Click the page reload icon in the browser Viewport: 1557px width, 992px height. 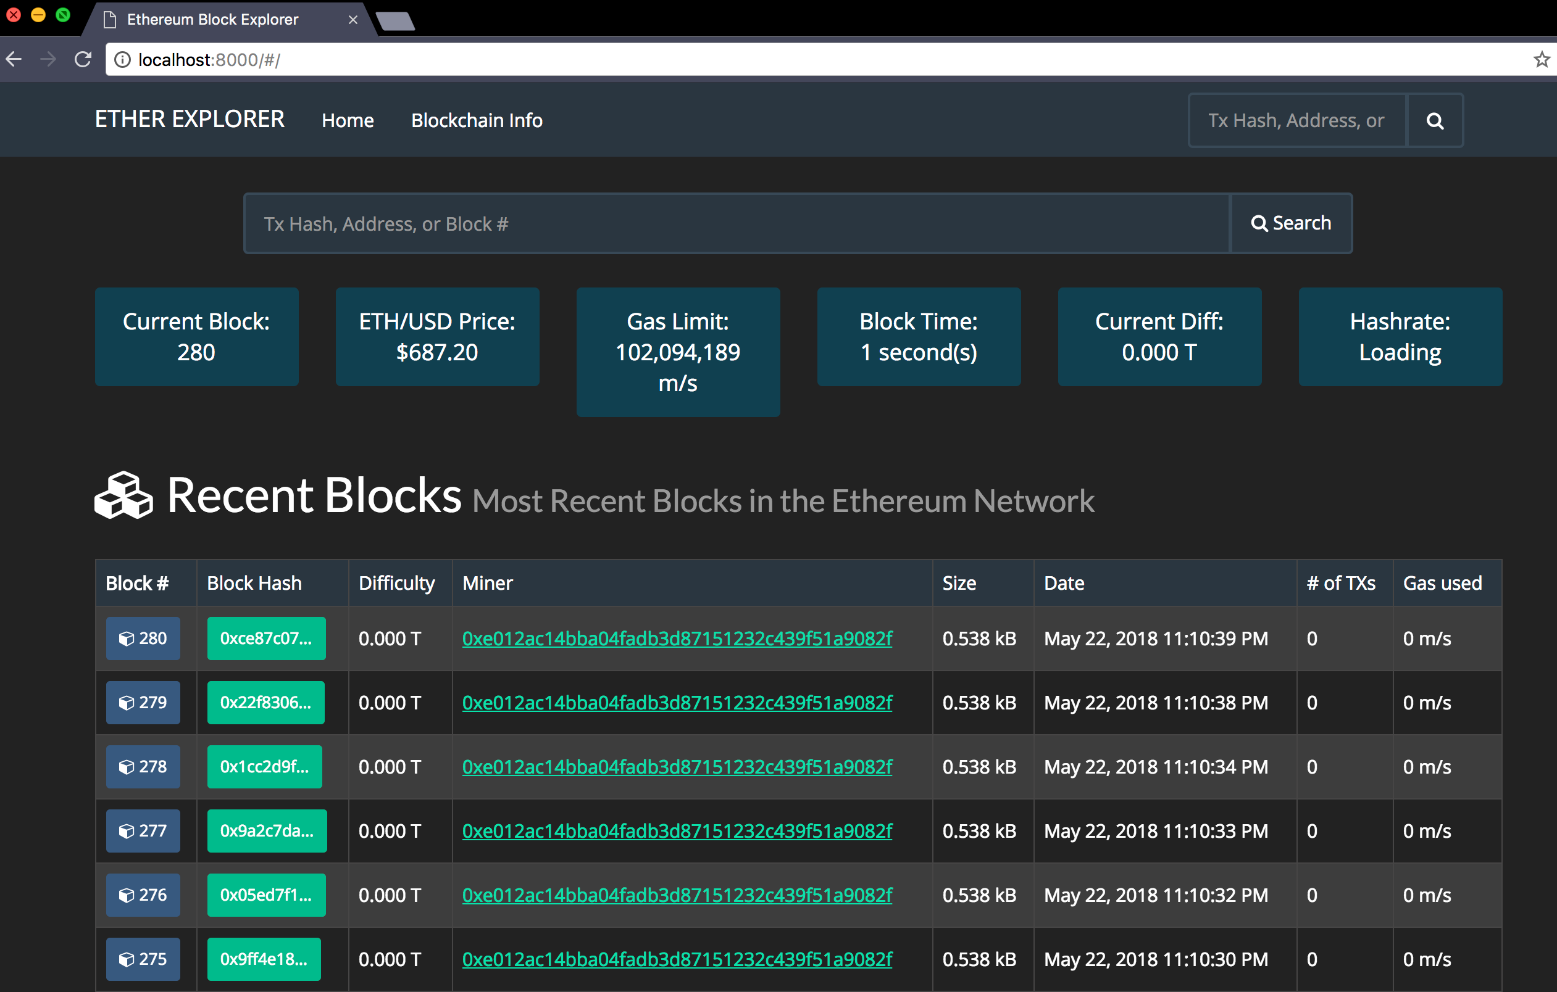click(x=83, y=59)
